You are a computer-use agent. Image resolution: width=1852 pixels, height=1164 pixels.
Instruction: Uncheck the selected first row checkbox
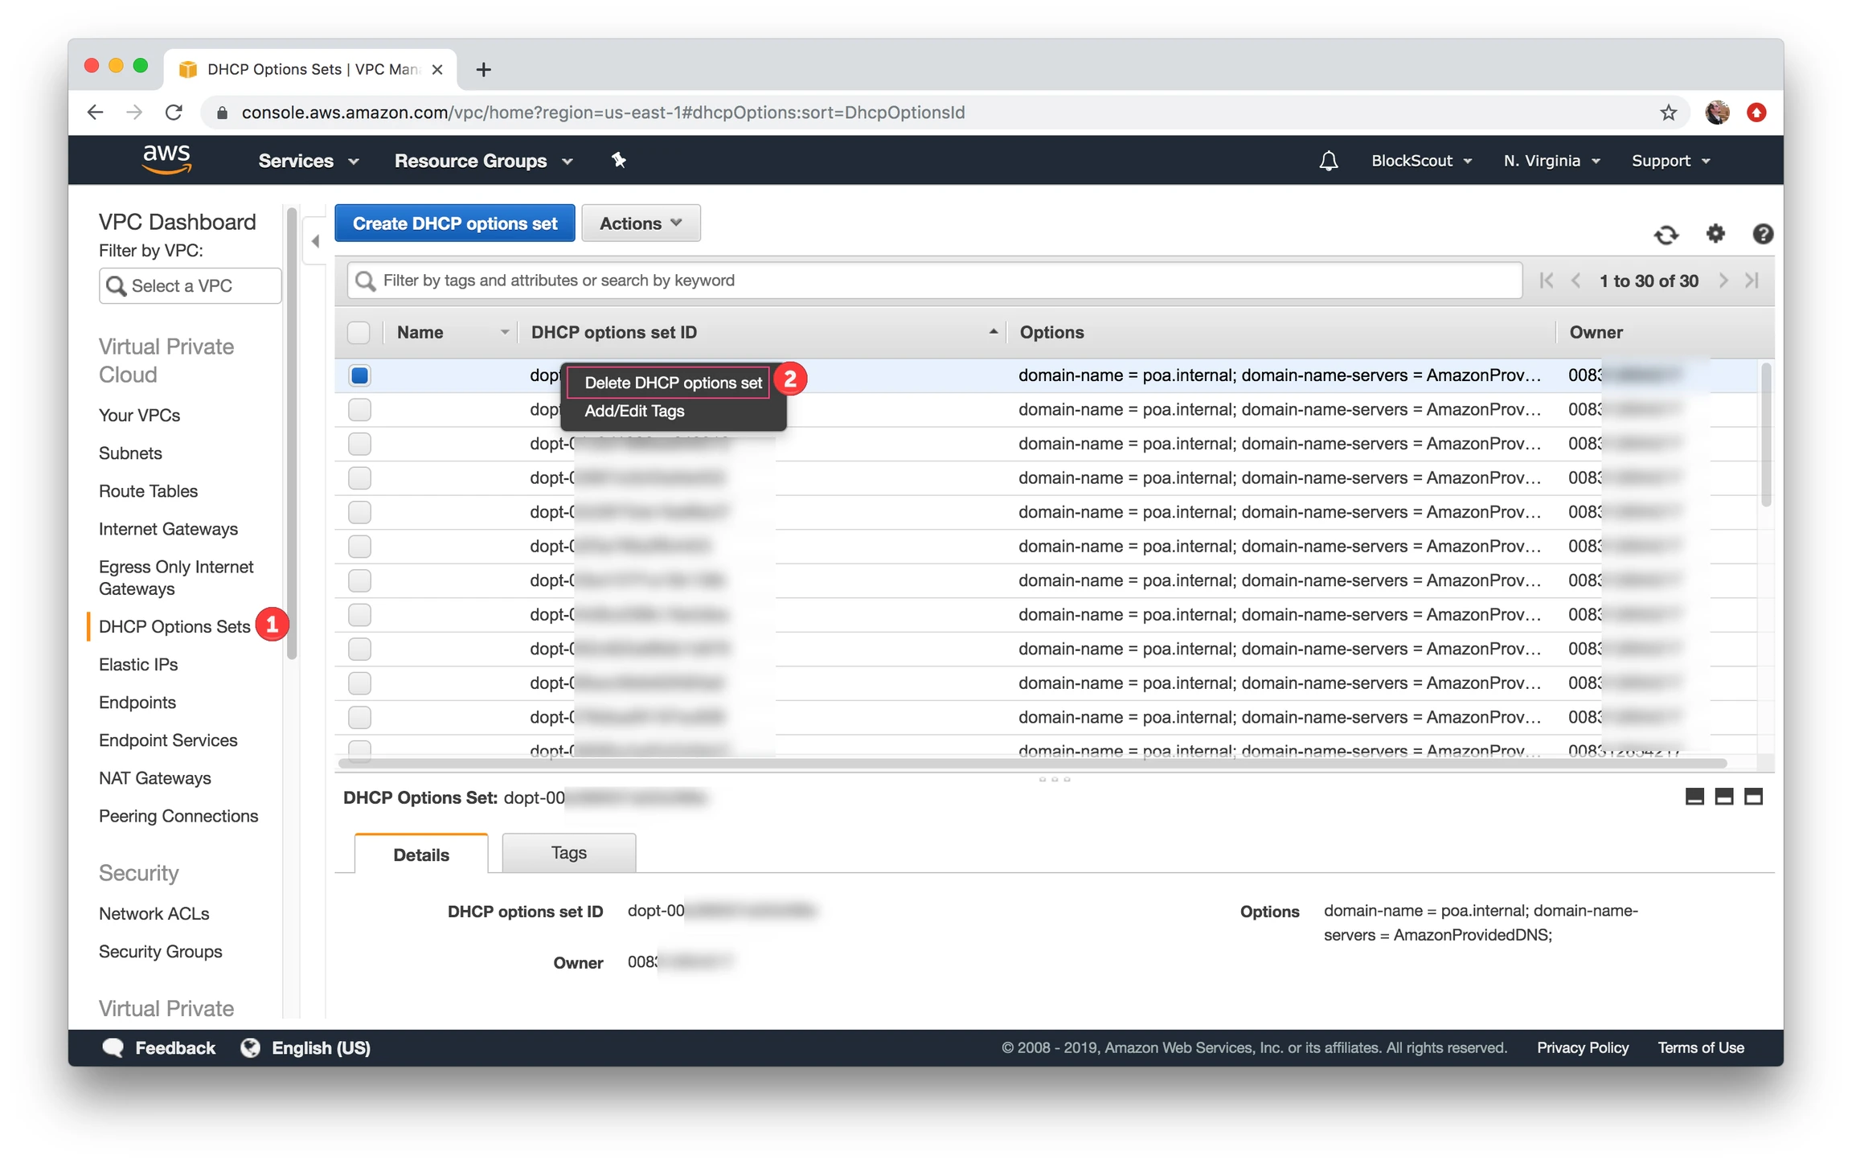(x=359, y=375)
